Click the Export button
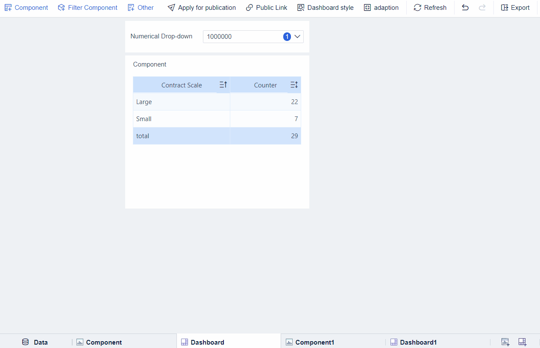This screenshot has width=540, height=348. 515,7
